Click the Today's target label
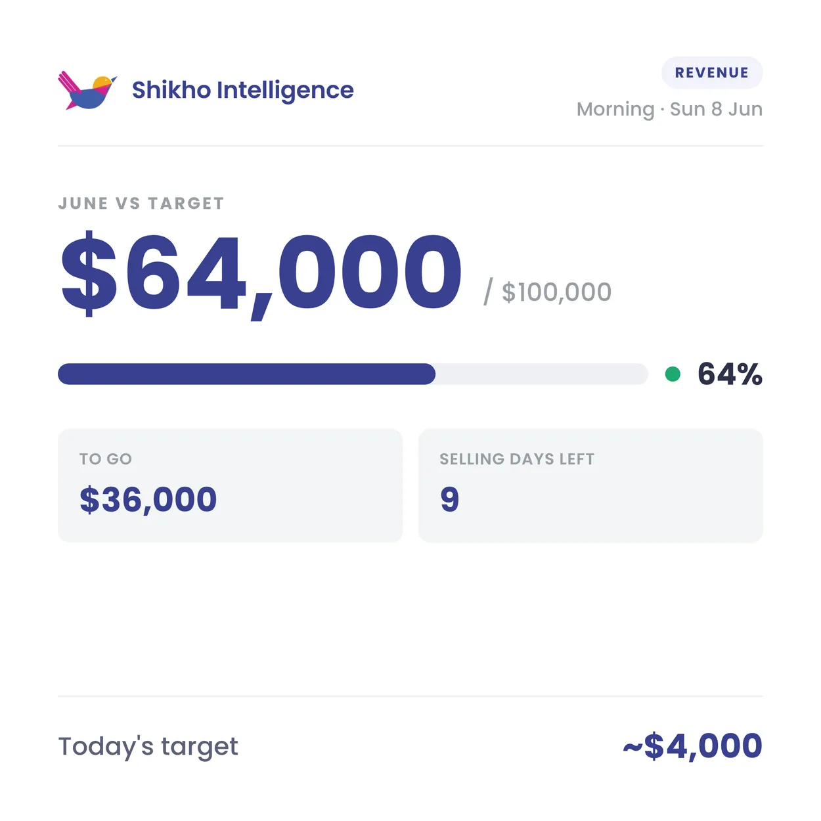 tap(148, 747)
